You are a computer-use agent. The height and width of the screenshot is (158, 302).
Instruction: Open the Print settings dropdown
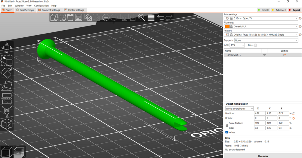point(261,18)
